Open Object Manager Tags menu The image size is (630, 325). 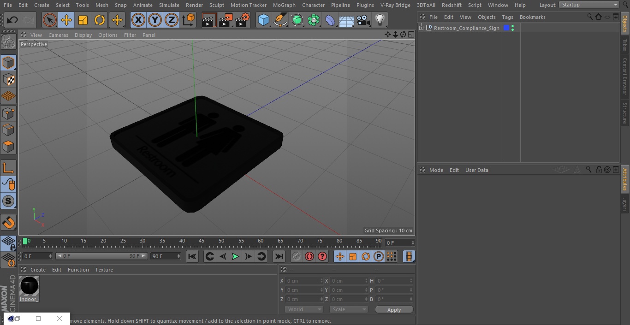click(507, 17)
